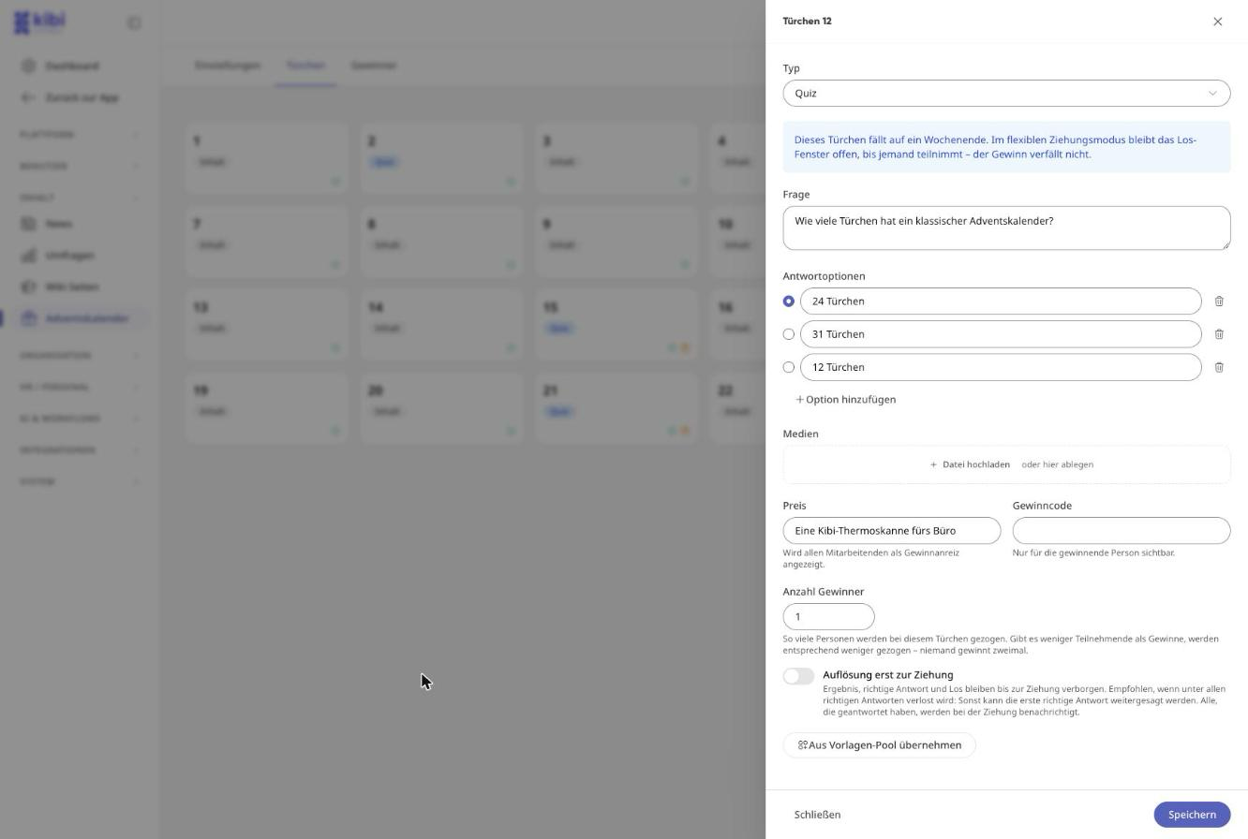Open calendar door 14 card

[x=441, y=324]
